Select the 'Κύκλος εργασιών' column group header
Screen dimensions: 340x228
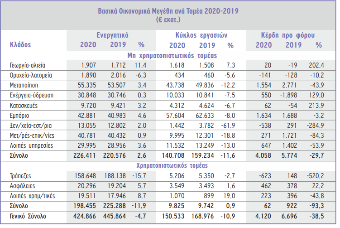[200, 35]
